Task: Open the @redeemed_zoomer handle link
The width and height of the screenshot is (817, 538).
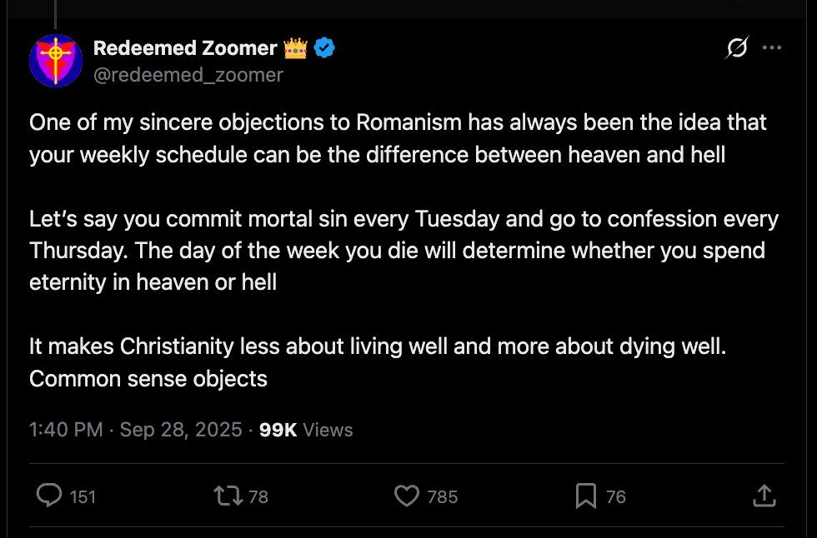Action: [188, 75]
